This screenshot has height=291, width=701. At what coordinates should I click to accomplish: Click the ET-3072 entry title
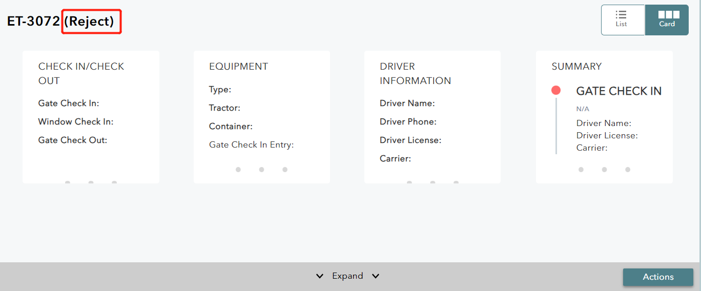[33, 22]
